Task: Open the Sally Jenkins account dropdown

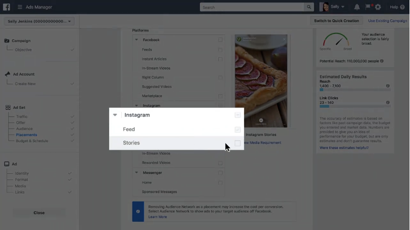Action: (39, 21)
